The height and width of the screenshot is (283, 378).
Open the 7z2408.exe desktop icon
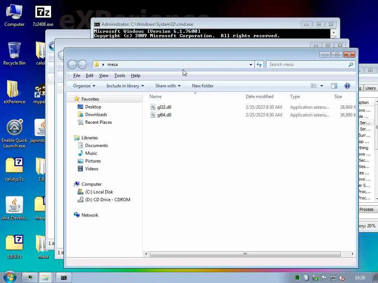(x=43, y=15)
